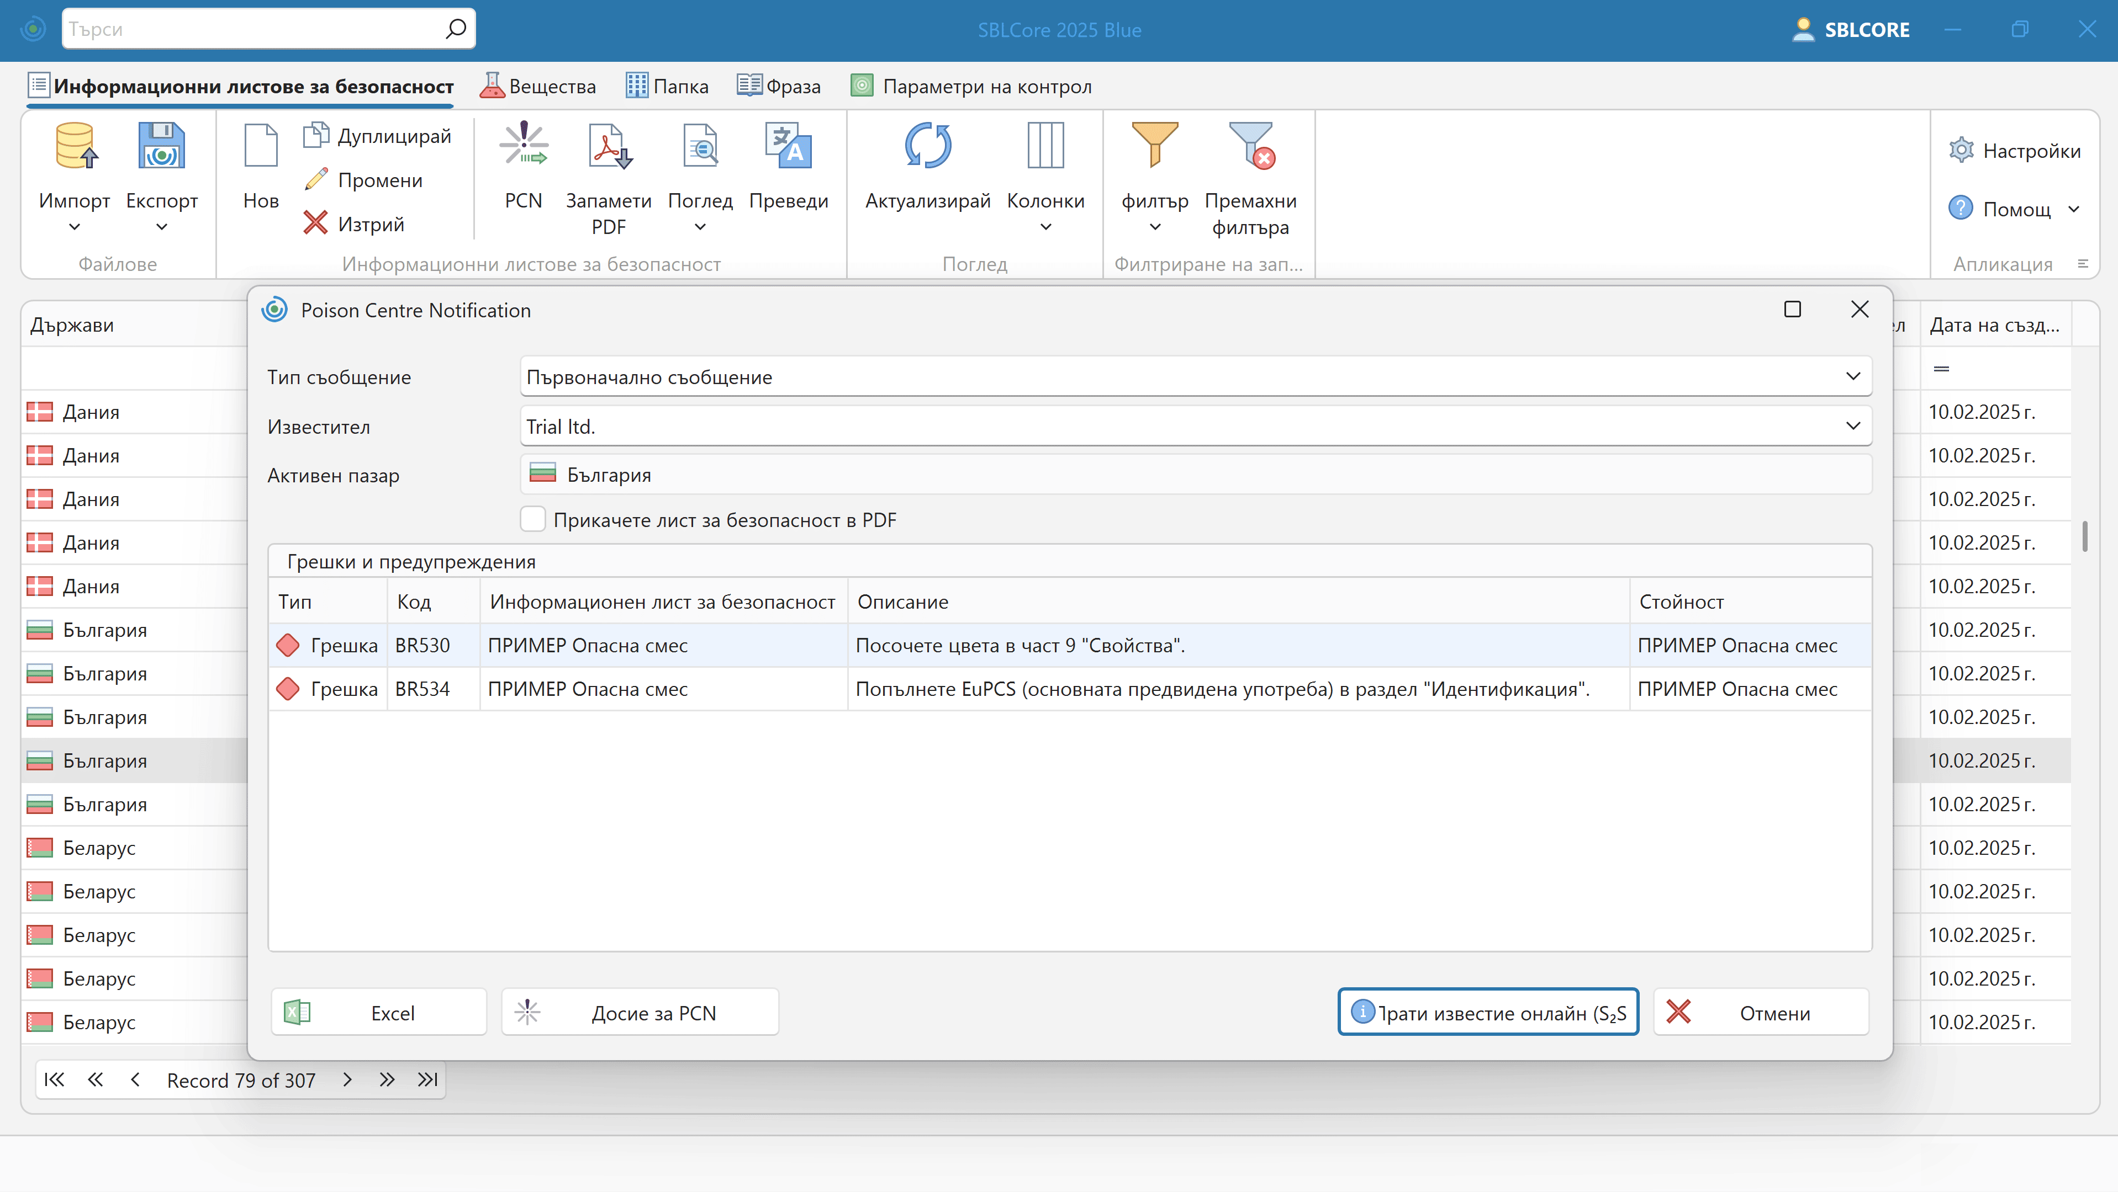Click the Refresh (Актуализирай) icon

point(927,146)
